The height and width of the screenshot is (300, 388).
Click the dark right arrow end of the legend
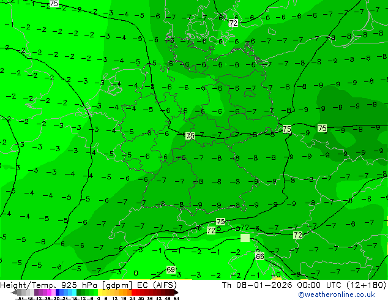coord(176,293)
